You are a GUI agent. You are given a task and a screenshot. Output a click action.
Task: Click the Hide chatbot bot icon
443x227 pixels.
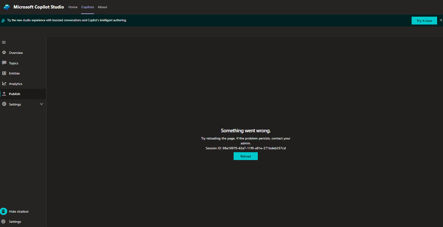click(4, 211)
